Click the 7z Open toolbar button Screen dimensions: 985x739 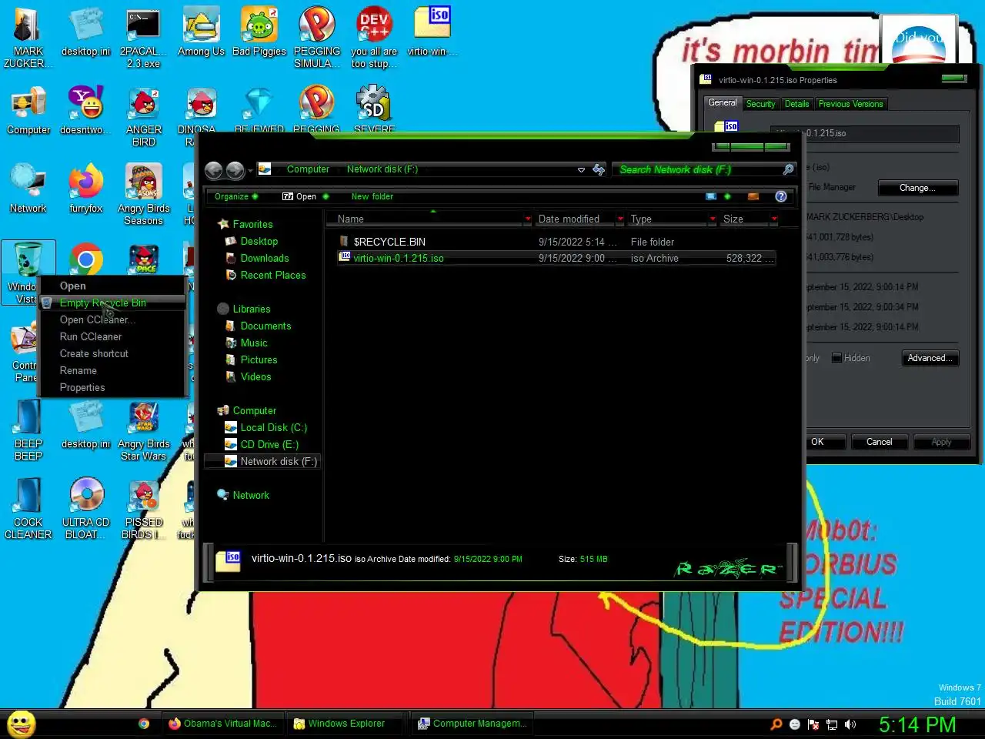point(299,196)
